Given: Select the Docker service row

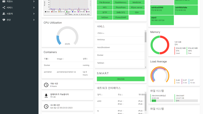Looking at the screenshot, I should [120, 55].
